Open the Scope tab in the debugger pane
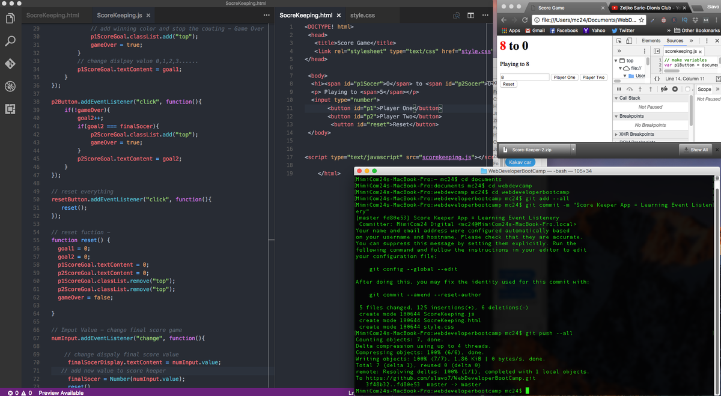This screenshot has width=721, height=396. tap(704, 89)
